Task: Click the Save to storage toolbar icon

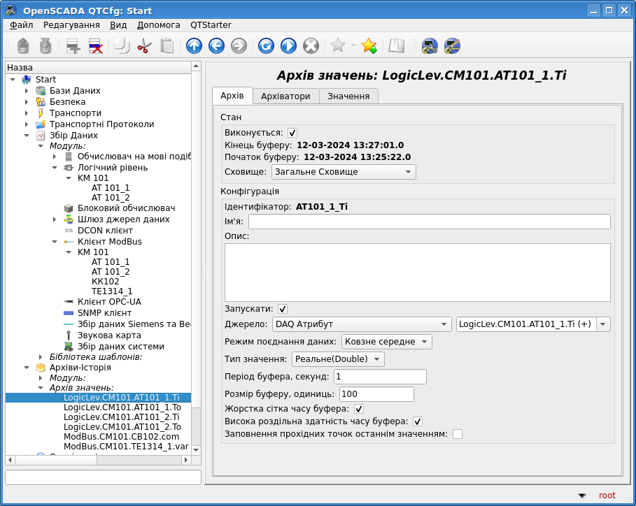Action: pos(45,46)
